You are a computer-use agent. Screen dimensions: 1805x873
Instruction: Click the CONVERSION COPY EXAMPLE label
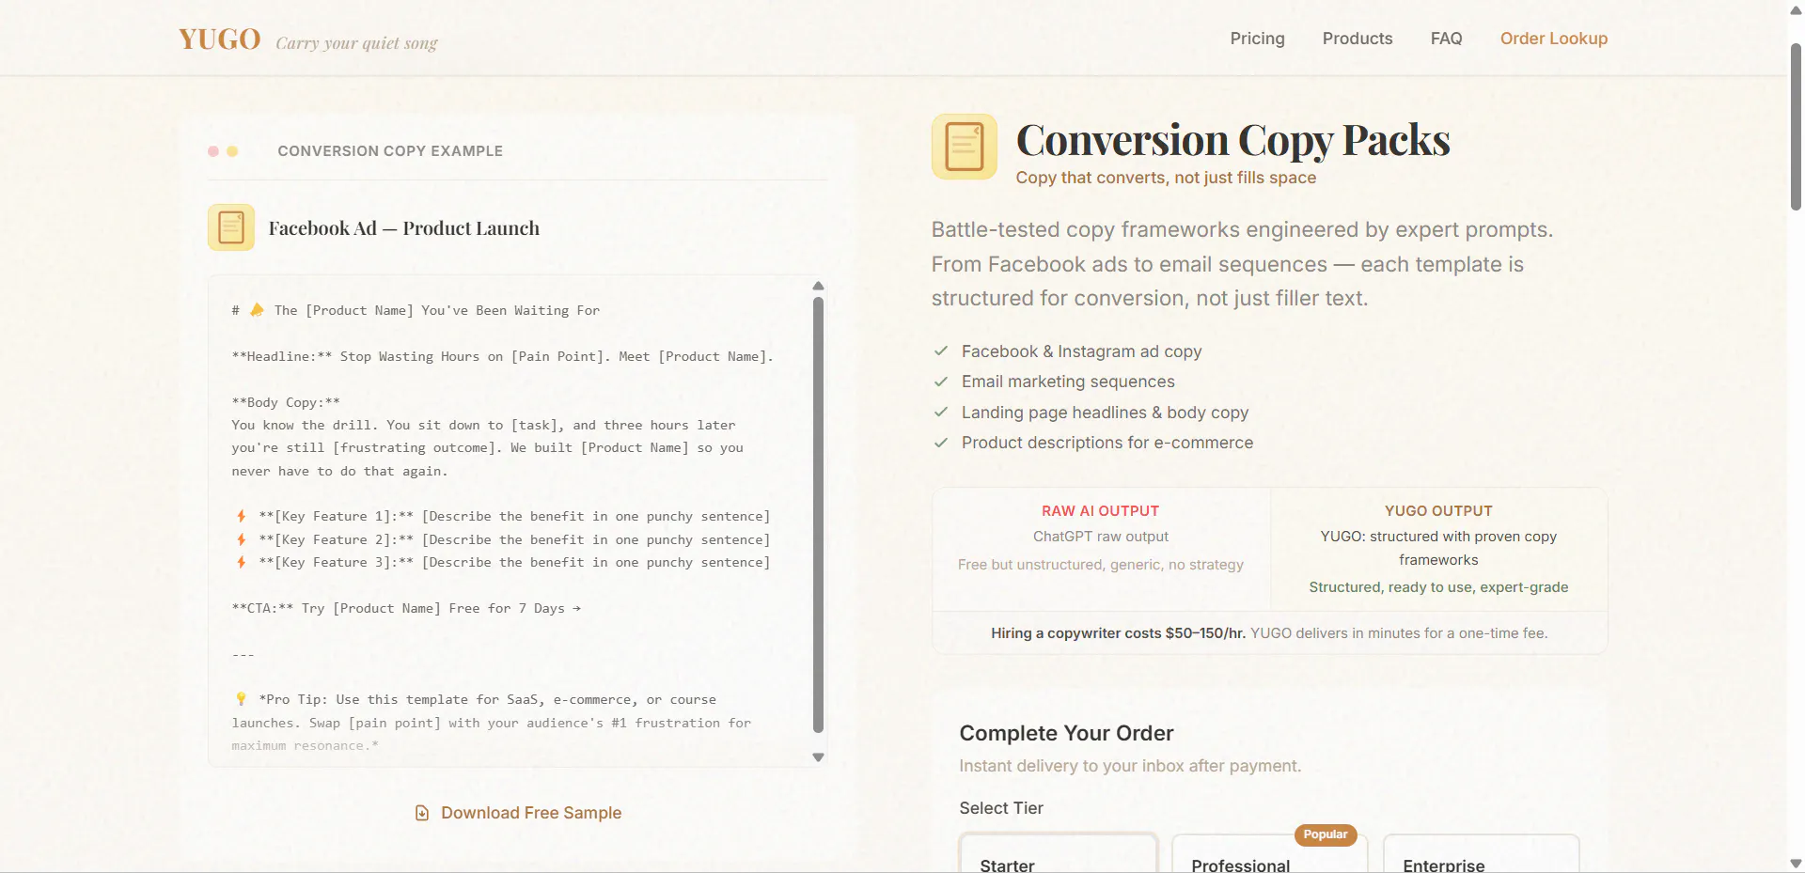pos(390,151)
